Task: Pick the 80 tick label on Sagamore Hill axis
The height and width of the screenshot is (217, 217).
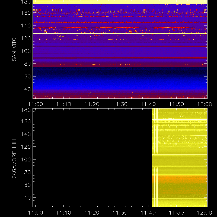Action: (27, 172)
